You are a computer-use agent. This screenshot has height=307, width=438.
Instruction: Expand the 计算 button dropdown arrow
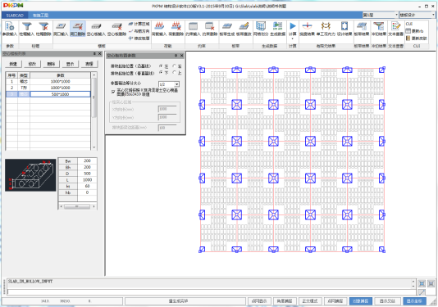pyautogui.click(x=293, y=39)
